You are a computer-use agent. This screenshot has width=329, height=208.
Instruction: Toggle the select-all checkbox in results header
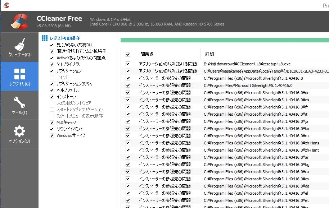[x=128, y=55]
